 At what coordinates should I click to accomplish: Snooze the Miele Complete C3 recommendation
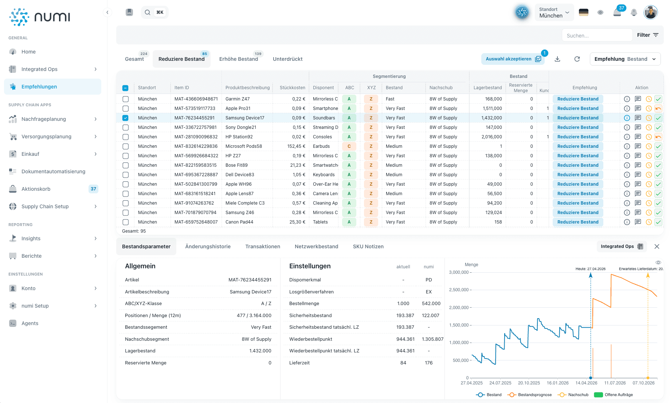pos(649,203)
